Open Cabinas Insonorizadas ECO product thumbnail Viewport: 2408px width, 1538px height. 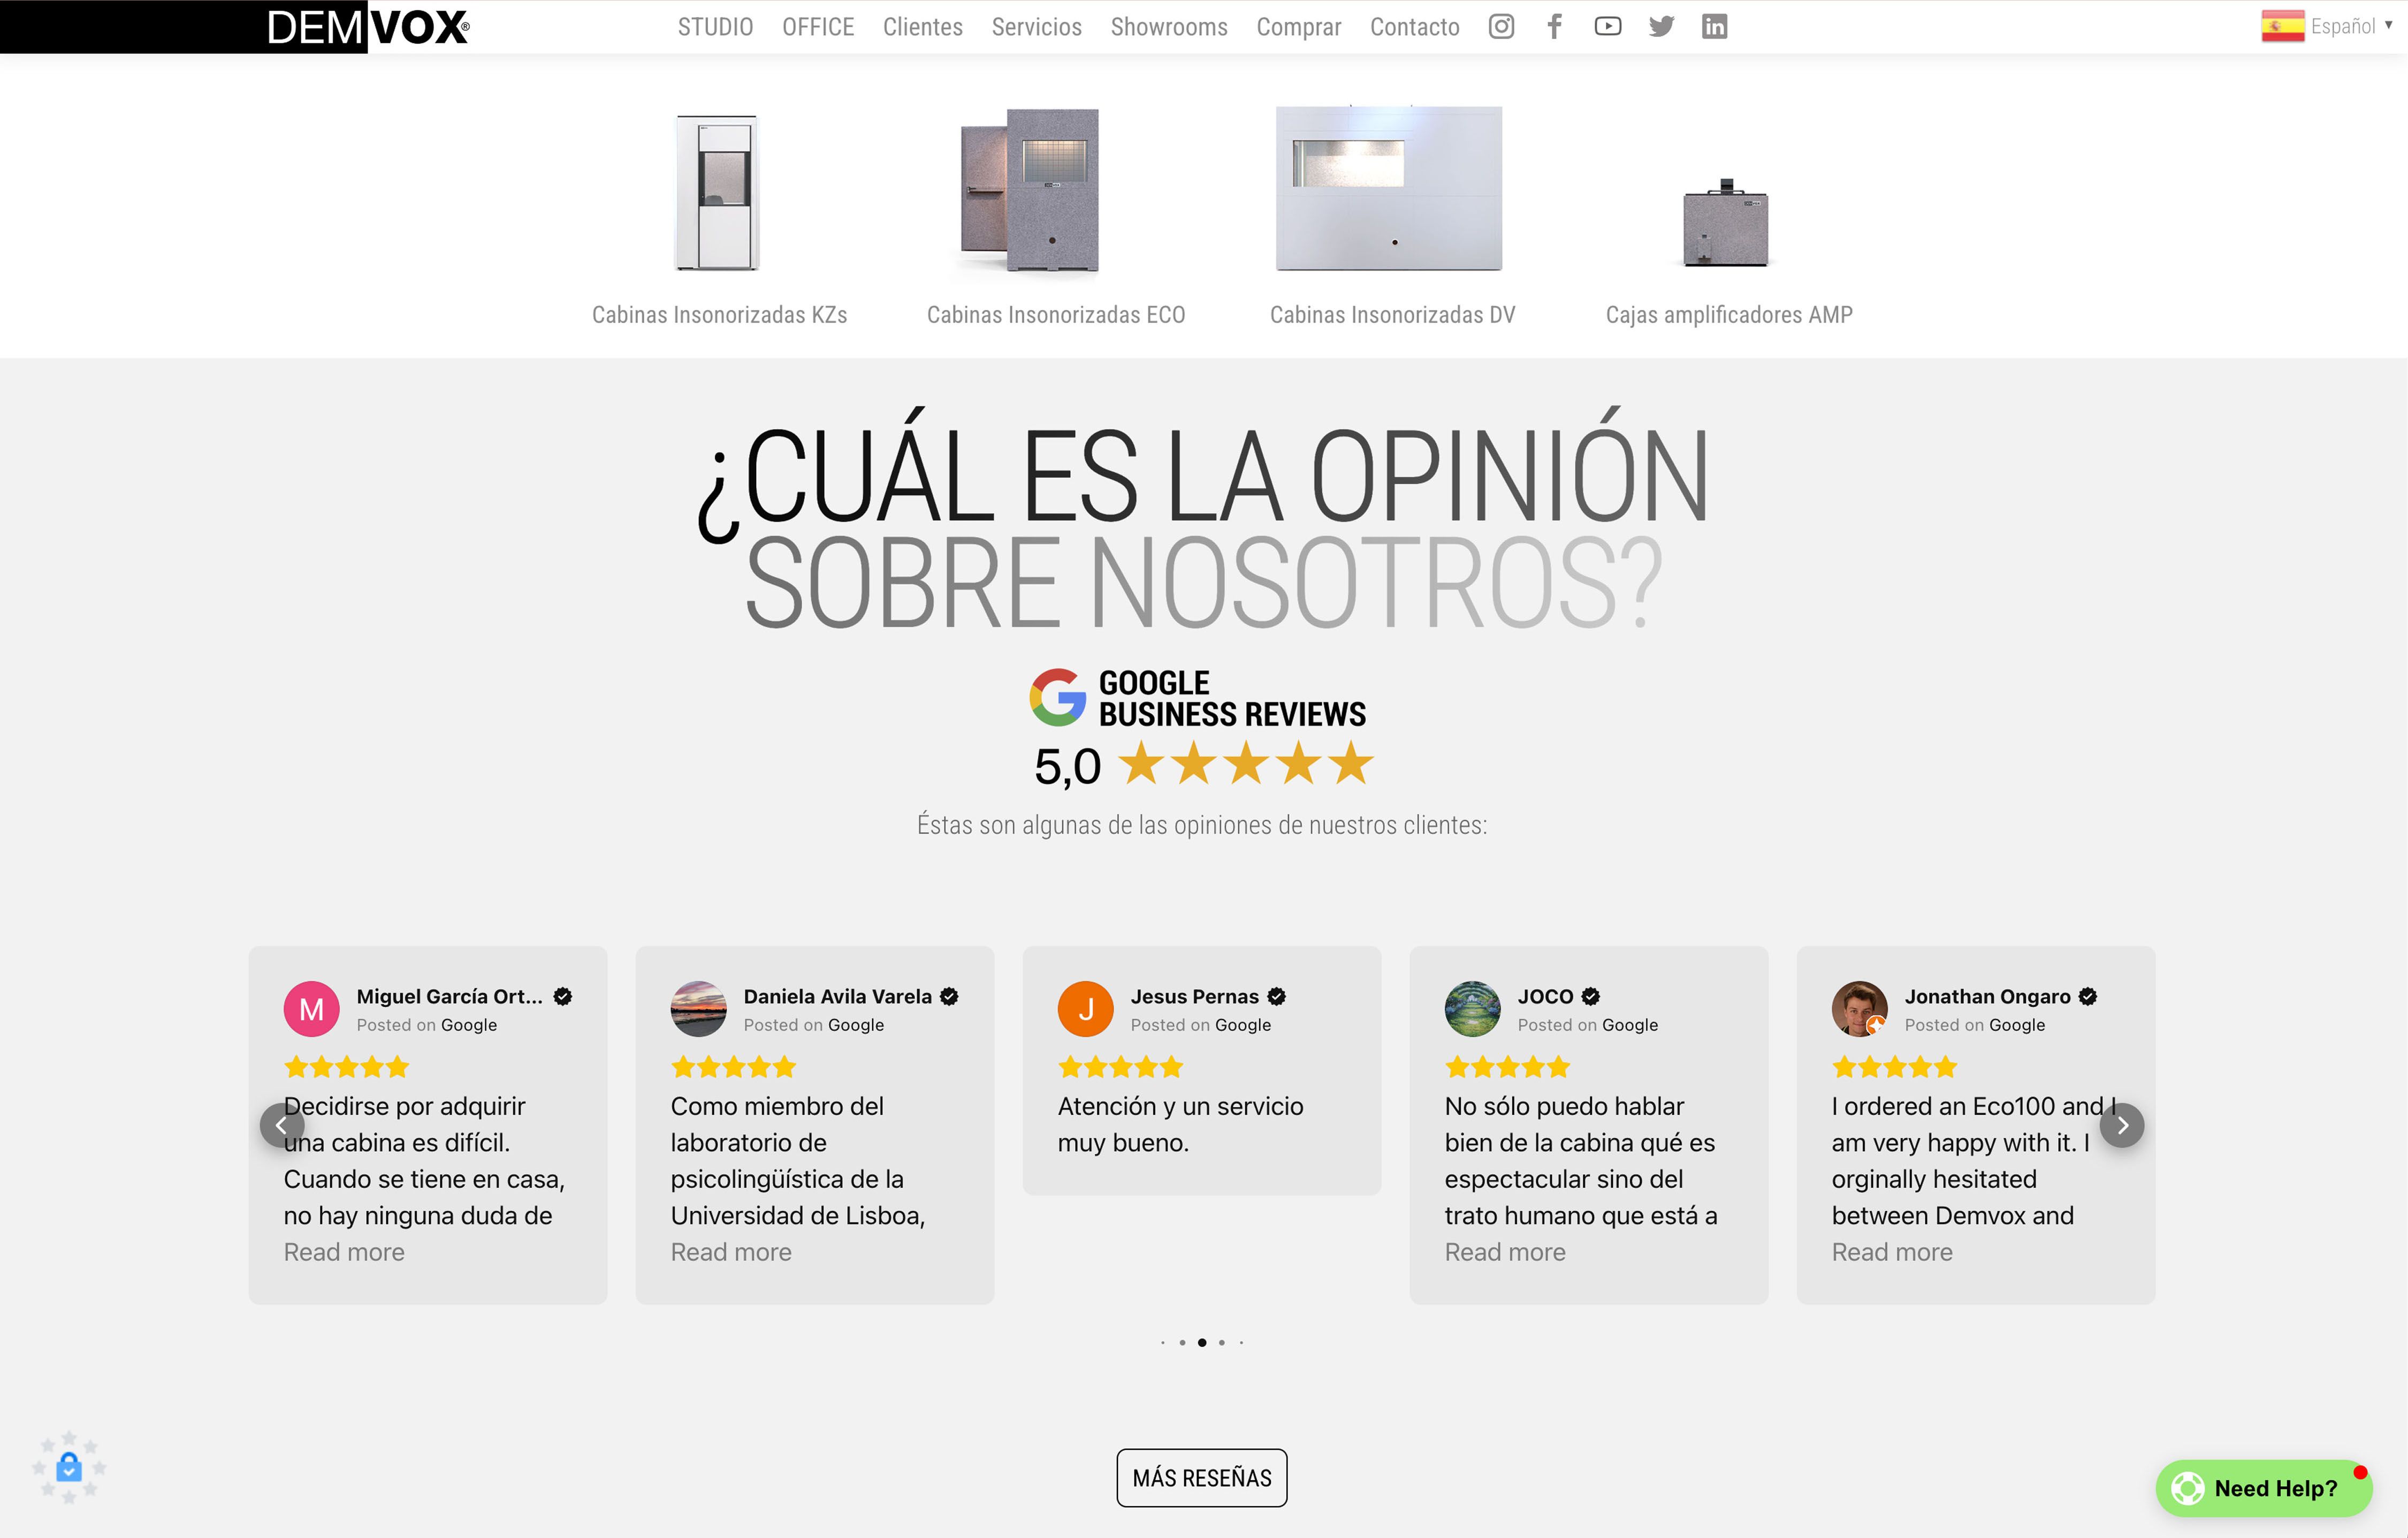click(1030, 190)
